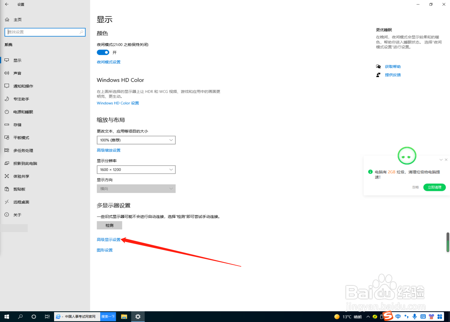Screen dimensions: 450x322
Task: Open 通知和操作 in sidebar
Action: (23, 86)
